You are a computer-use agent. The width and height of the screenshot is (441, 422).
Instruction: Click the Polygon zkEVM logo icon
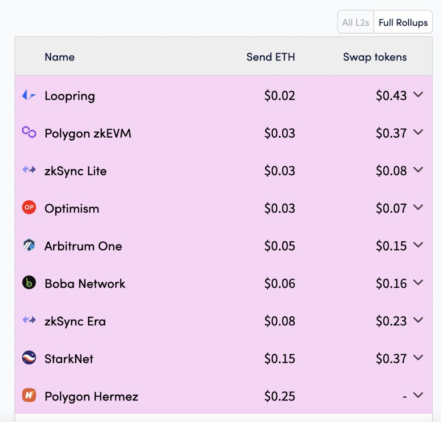coord(29,132)
